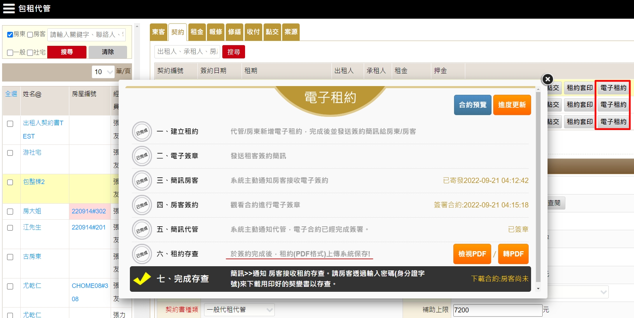The image size is (634, 318).
Task: Click the orange 進度更新 button
Action: pyautogui.click(x=512, y=105)
